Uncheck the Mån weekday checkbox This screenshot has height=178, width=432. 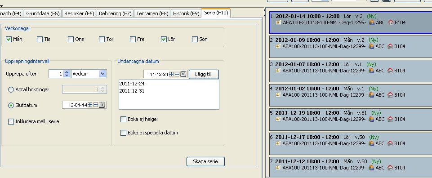coord(9,39)
